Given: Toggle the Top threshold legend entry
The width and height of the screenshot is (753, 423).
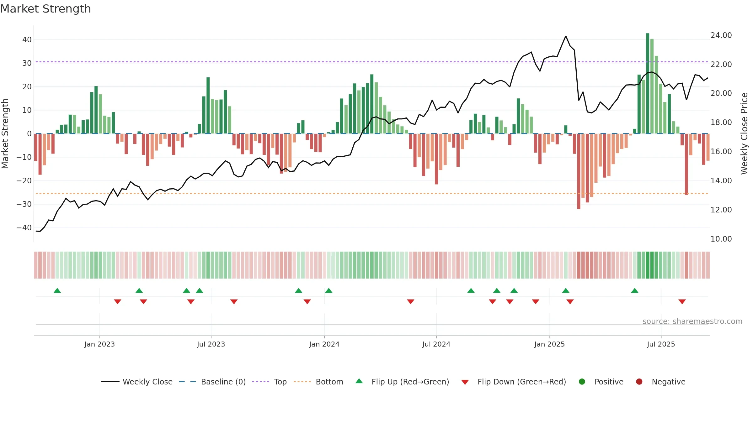Looking at the screenshot, I should (270, 382).
